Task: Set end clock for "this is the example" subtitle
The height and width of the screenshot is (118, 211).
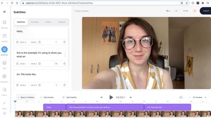Action: pos(40,64)
